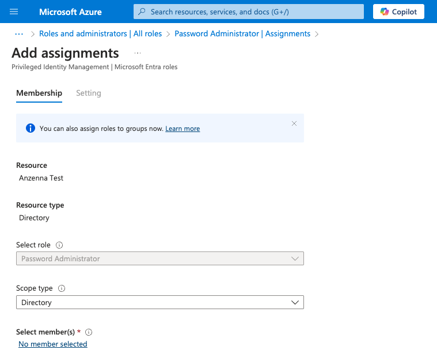Show info tooltip for Select role
The width and height of the screenshot is (437, 357).
pos(59,245)
